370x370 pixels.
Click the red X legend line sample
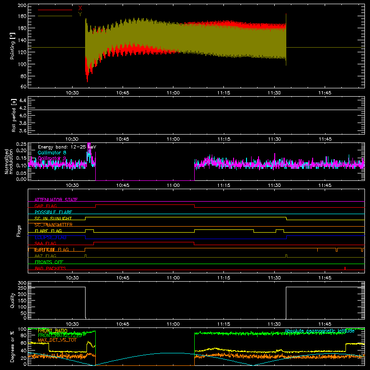[55, 10]
